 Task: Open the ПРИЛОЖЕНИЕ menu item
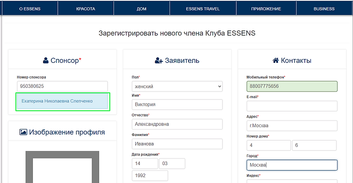tap(266, 9)
